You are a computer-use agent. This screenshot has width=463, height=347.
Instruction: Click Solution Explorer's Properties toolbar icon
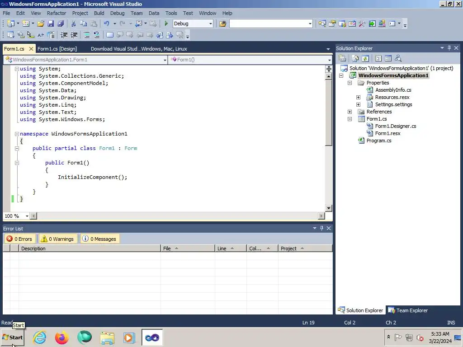[x=342, y=58]
